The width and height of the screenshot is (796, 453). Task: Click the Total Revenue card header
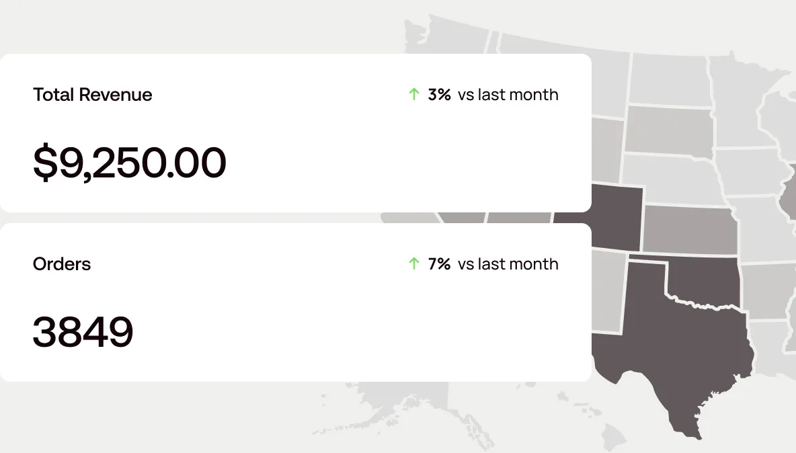(92, 95)
